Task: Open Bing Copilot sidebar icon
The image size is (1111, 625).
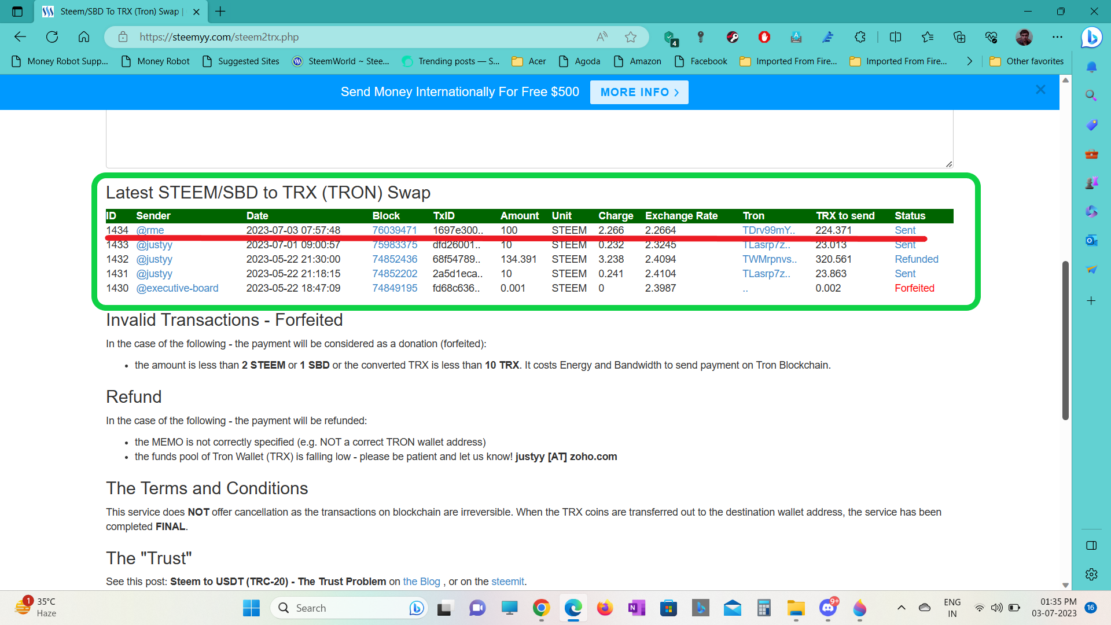Action: tap(1091, 37)
